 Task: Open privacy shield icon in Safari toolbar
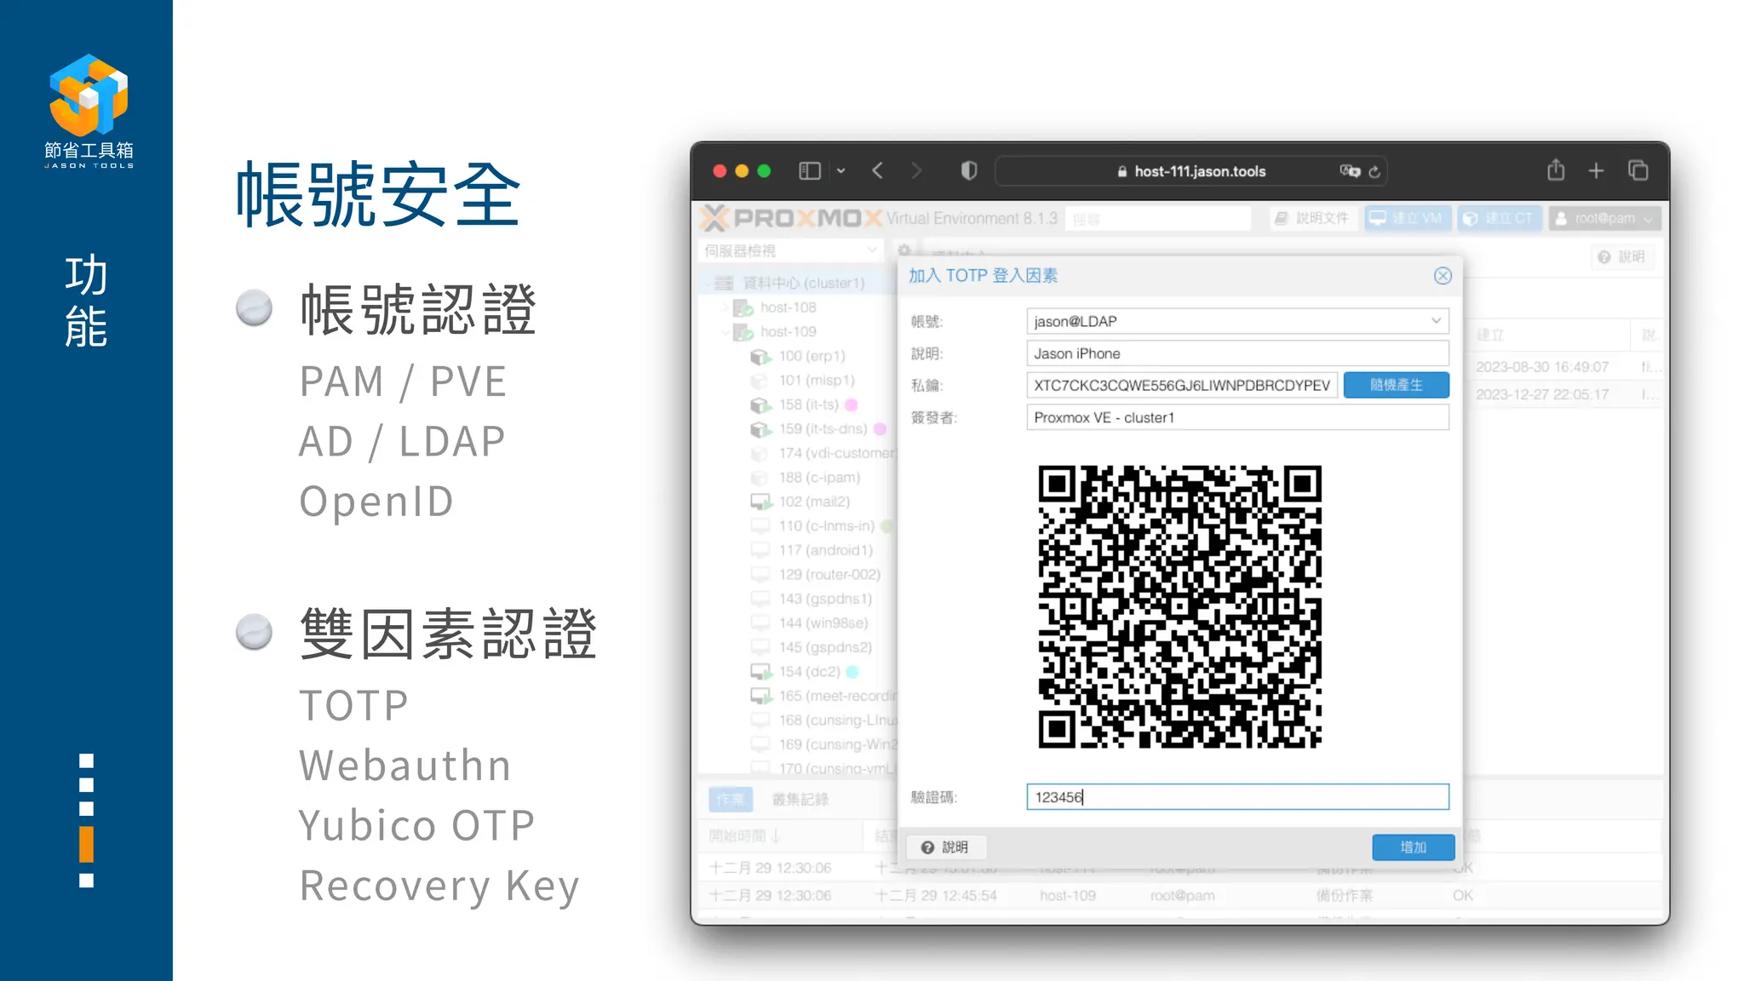(x=968, y=171)
